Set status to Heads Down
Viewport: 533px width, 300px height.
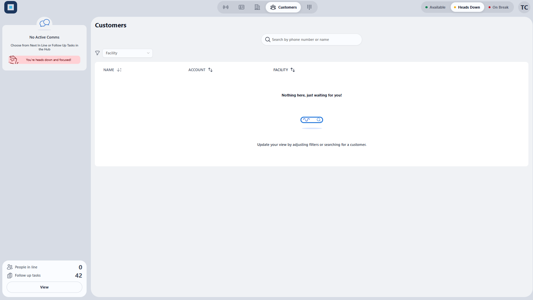tap(467, 7)
